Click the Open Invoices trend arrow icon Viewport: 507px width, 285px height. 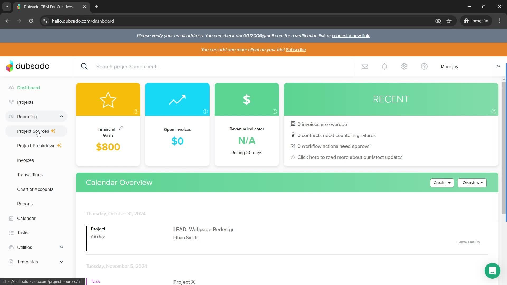[x=177, y=100]
